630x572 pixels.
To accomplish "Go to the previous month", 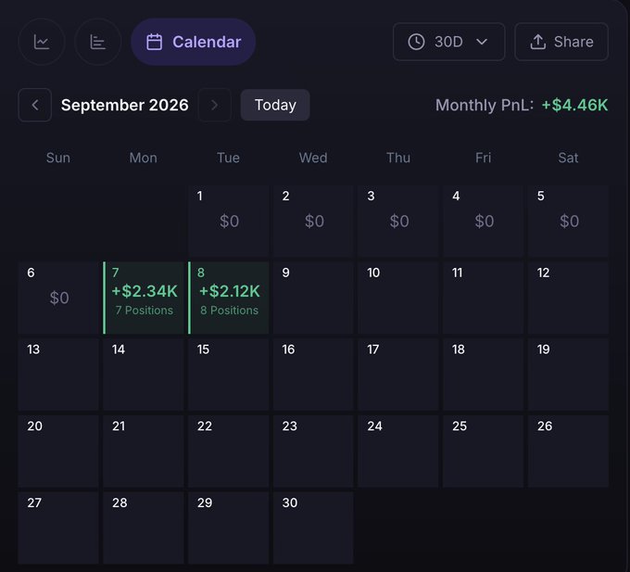I will click(x=35, y=105).
